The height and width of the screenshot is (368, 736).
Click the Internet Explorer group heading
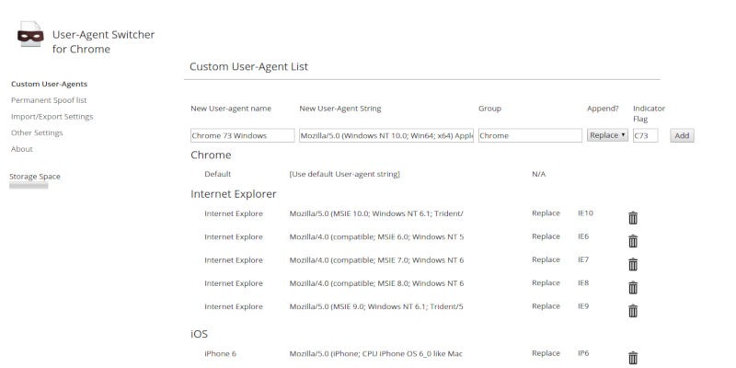tap(234, 194)
